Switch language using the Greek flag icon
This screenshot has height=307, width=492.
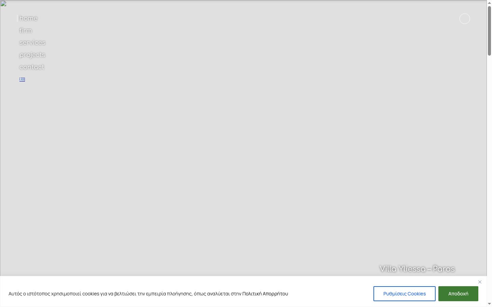[x=22, y=79]
